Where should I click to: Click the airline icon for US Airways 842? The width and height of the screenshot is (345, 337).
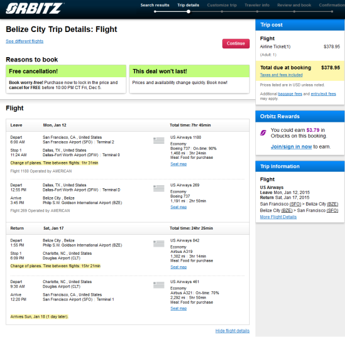pos(159,243)
